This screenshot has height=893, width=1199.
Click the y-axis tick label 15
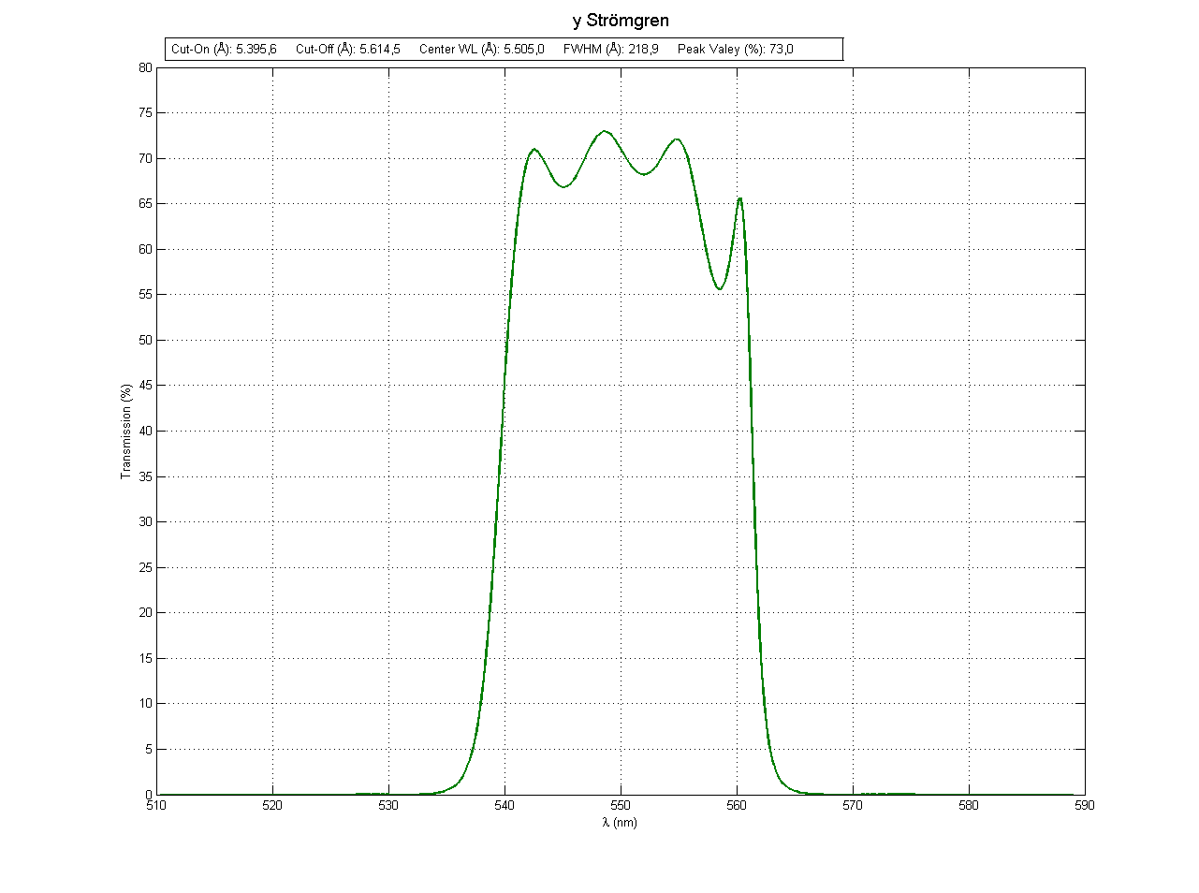click(x=146, y=658)
